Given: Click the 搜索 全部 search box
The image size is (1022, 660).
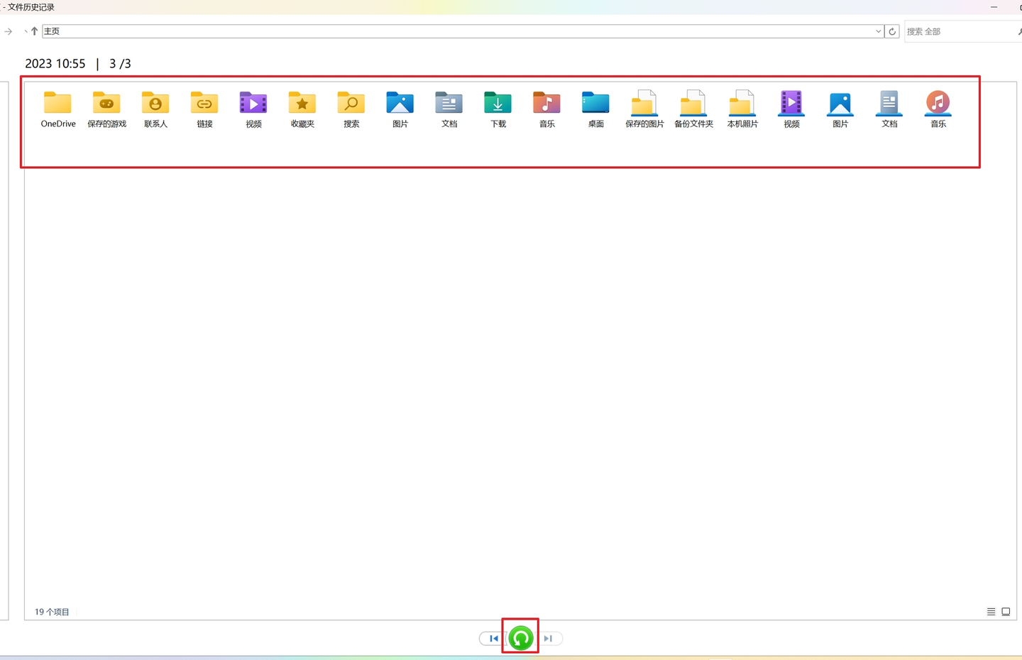Looking at the screenshot, I should (958, 31).
